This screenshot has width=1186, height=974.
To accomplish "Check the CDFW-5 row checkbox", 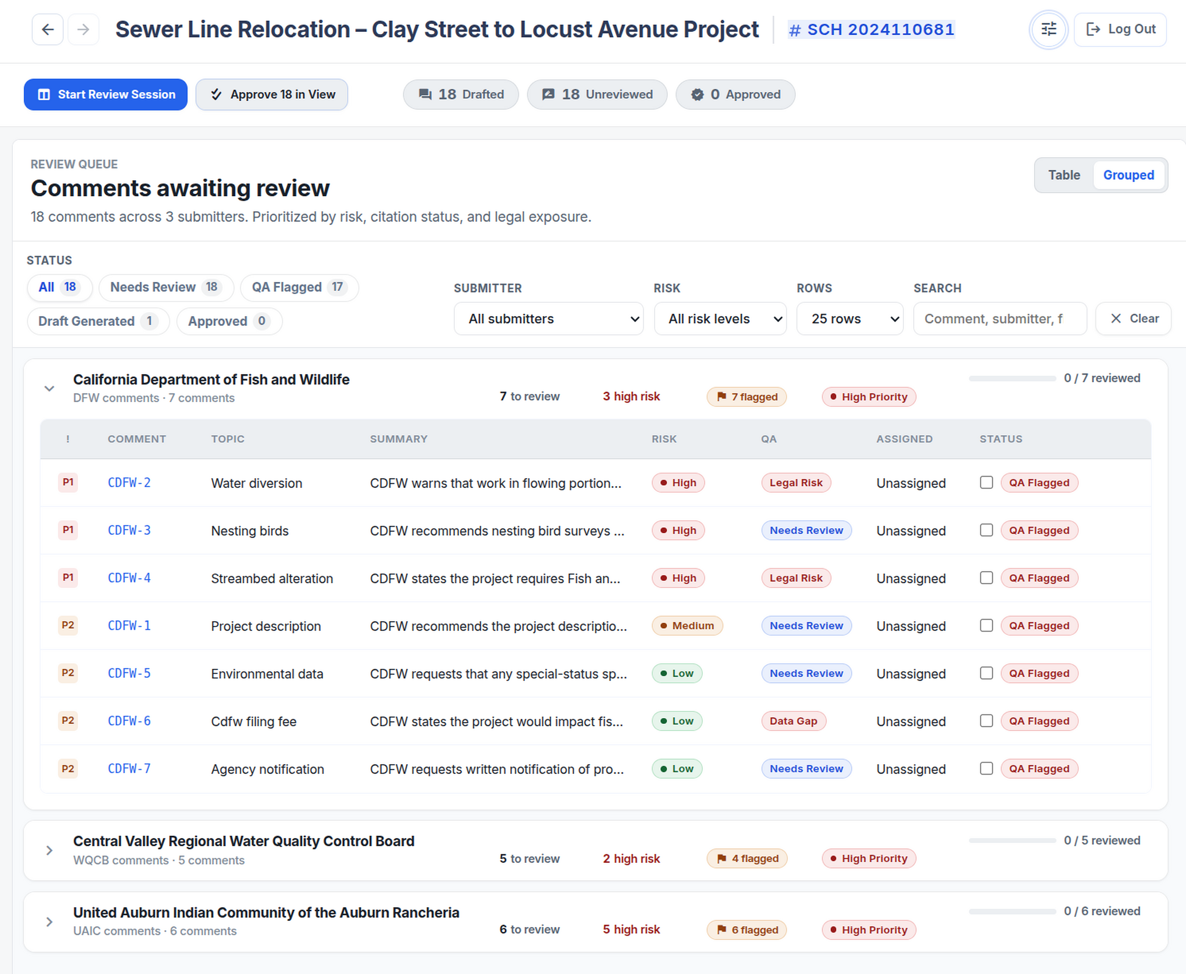I will point(986,673).
